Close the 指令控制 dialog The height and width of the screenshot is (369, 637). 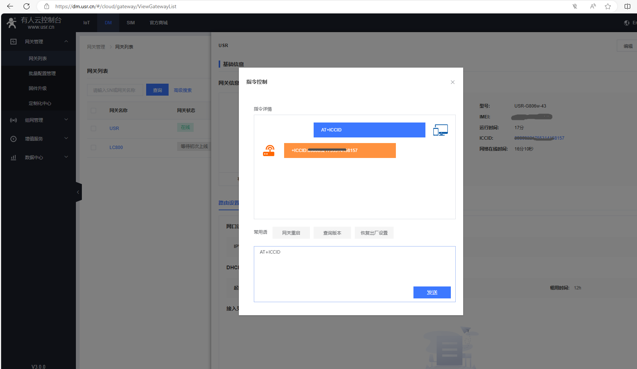point(452,82)
